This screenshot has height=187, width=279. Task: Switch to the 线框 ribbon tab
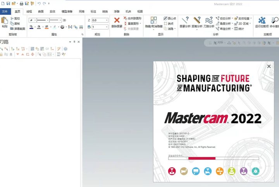[29, 11]
